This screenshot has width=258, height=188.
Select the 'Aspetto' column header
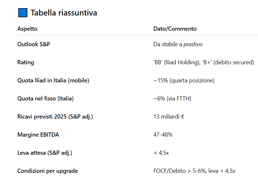[x=27, y=29]
